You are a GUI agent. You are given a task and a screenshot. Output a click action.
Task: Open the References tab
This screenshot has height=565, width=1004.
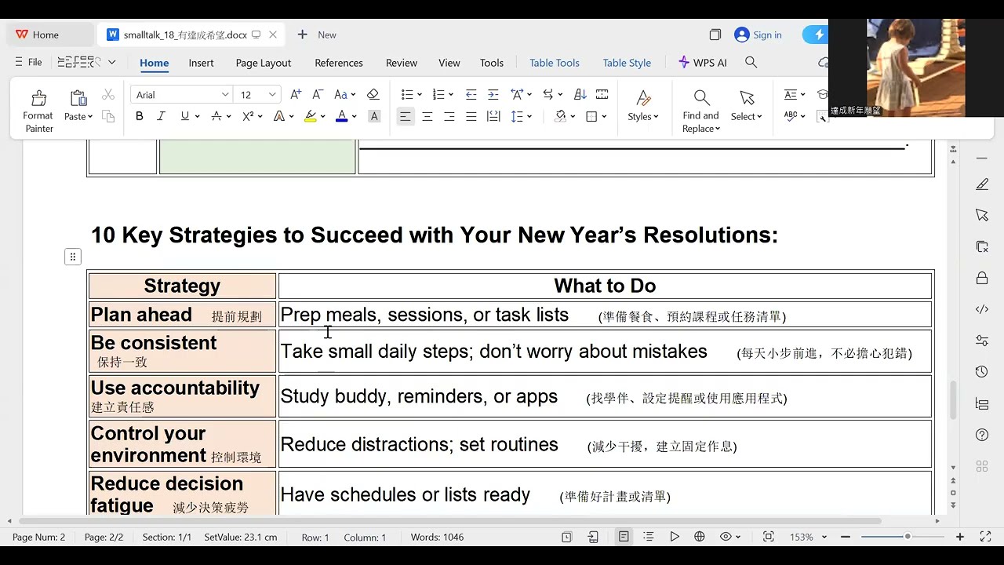[x=339, y=63]
